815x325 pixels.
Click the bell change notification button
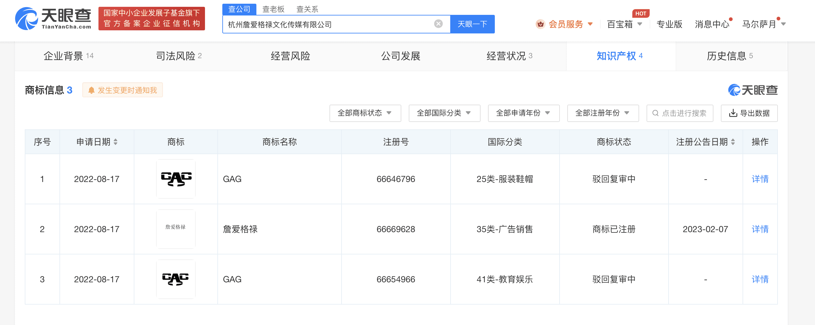[122, 90]
